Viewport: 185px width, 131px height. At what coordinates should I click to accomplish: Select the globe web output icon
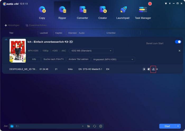click(100, 126)
